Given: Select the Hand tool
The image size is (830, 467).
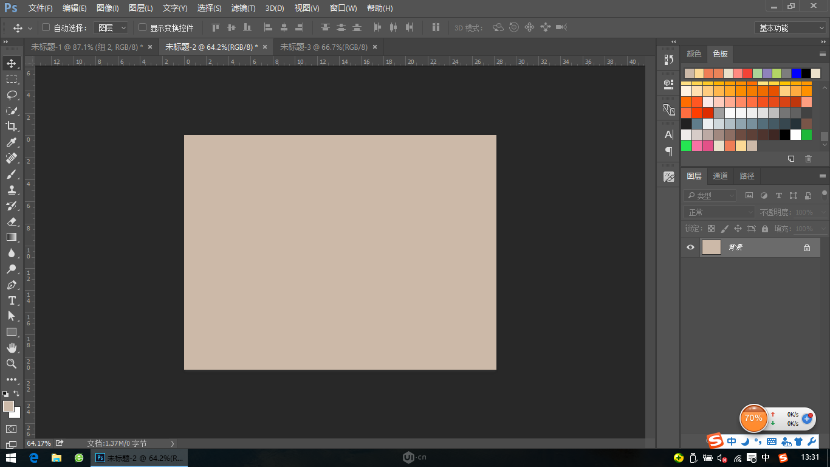Looking at the screenshot, I should click(12, 348).
